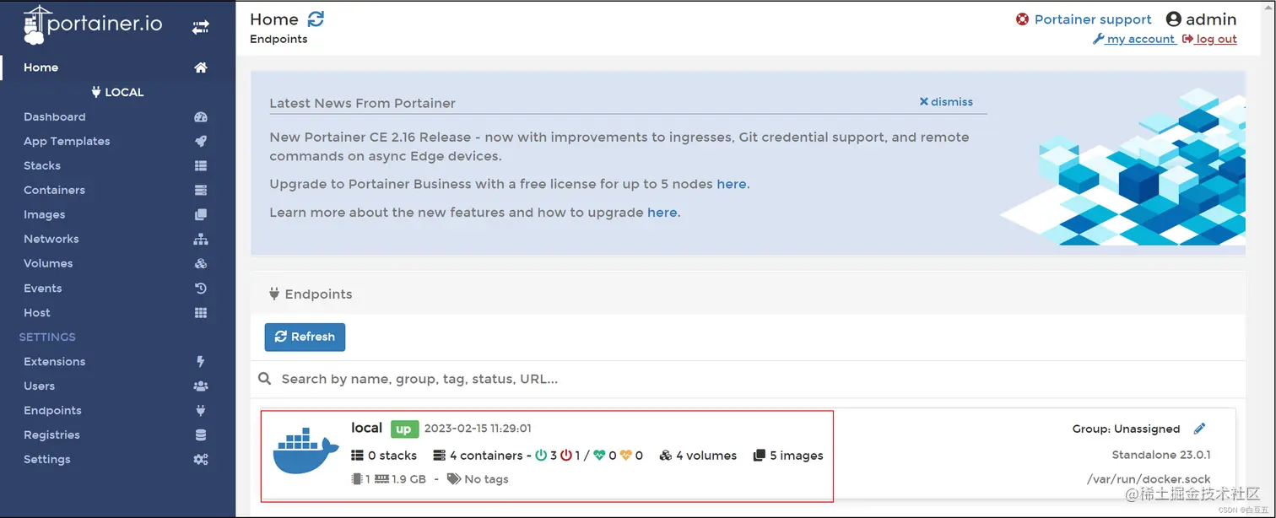
Task: Click the '4 containers' count
Action: pos(478,456)
